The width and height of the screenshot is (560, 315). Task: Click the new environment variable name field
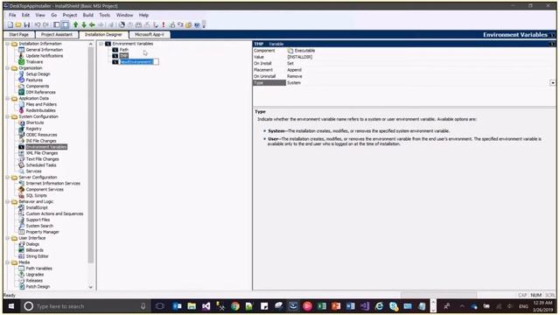139,62
